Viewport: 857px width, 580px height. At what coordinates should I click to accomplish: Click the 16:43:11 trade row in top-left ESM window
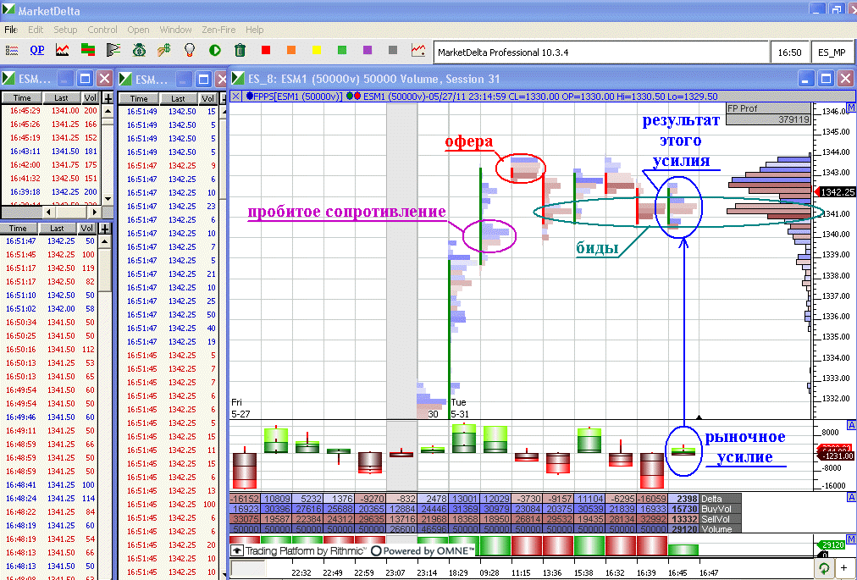point(49,152)
